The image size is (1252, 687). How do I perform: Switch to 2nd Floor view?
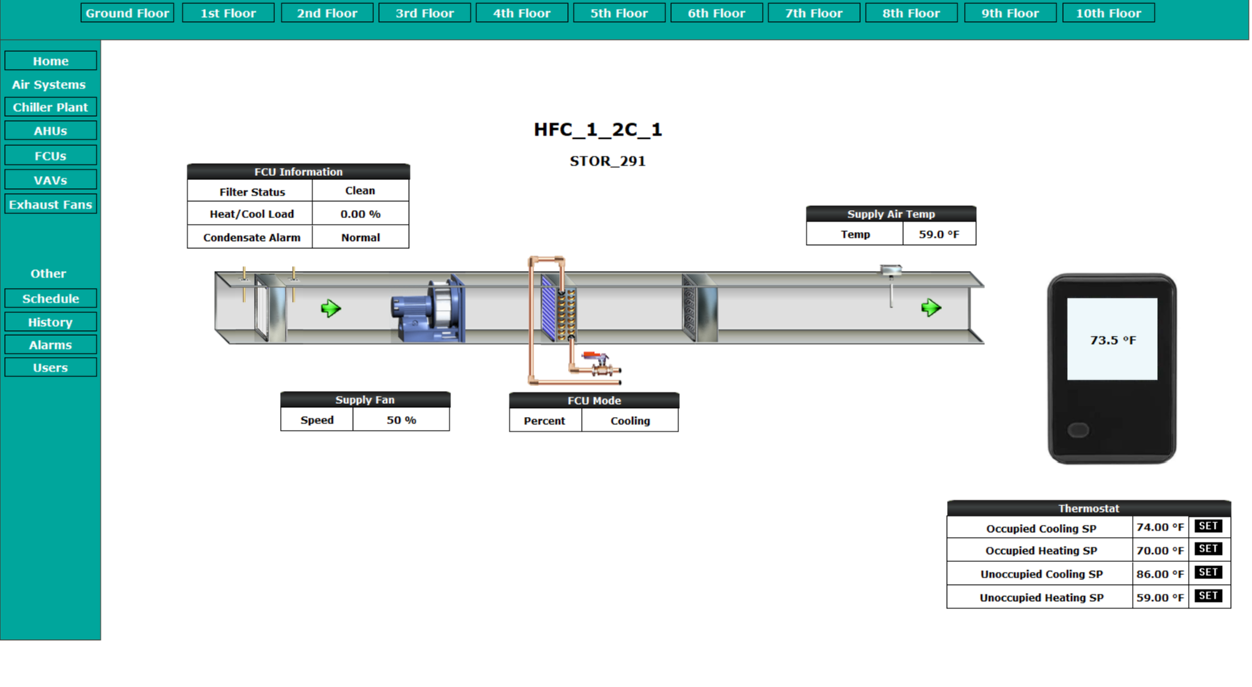(x=327, y=13)
